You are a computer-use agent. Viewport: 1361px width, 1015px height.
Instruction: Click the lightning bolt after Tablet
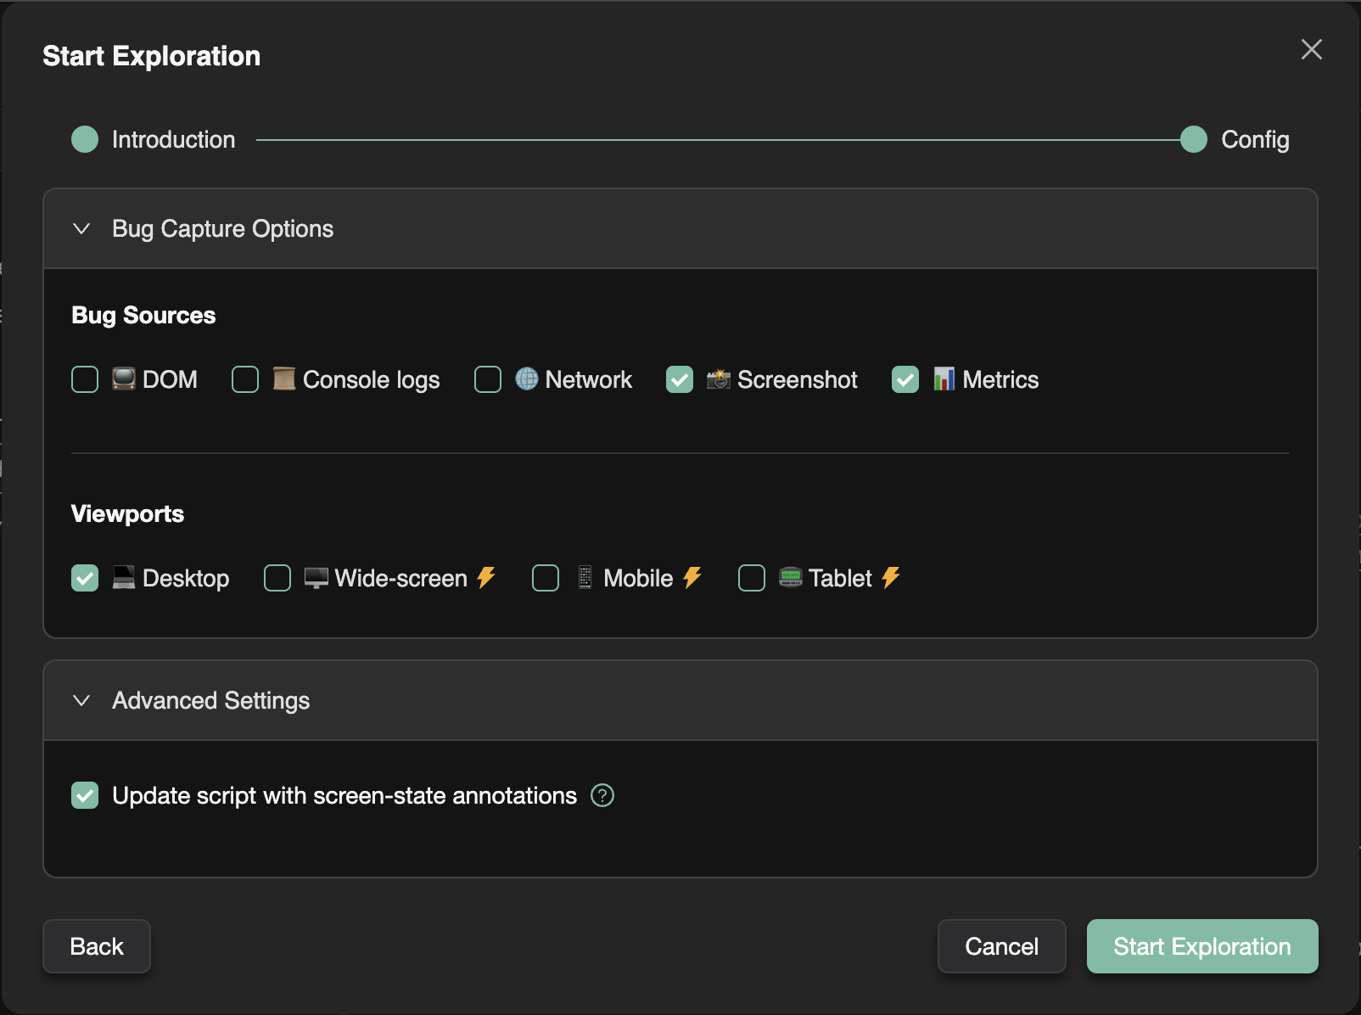[x=890, y=578]
